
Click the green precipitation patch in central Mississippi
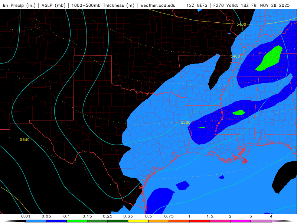coord(239,113)
